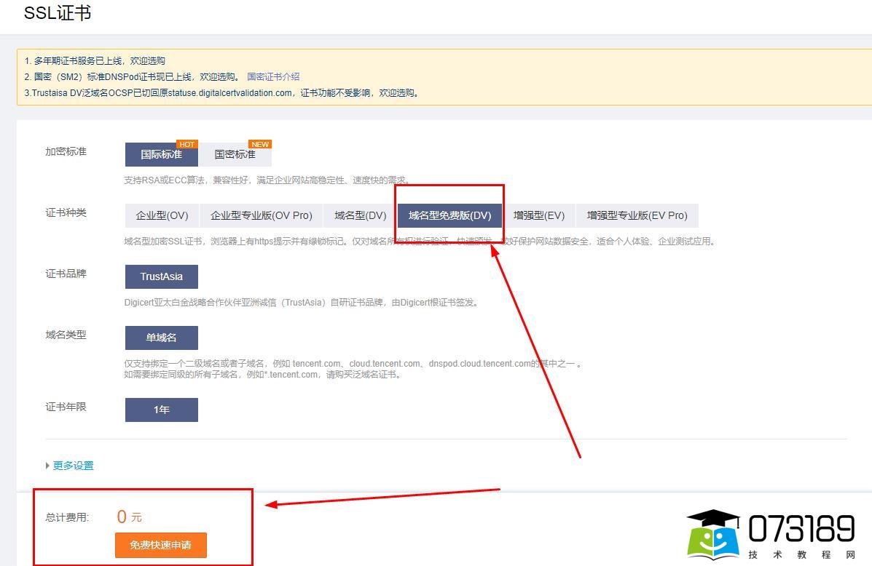This screenshot has width=872, height=566.
Task: Select the TrustAsia certificate brand
Action: click(161, 276)
